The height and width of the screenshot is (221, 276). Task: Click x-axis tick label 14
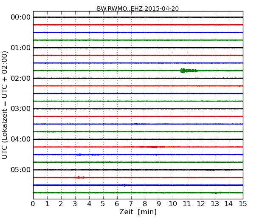[229, 204]
